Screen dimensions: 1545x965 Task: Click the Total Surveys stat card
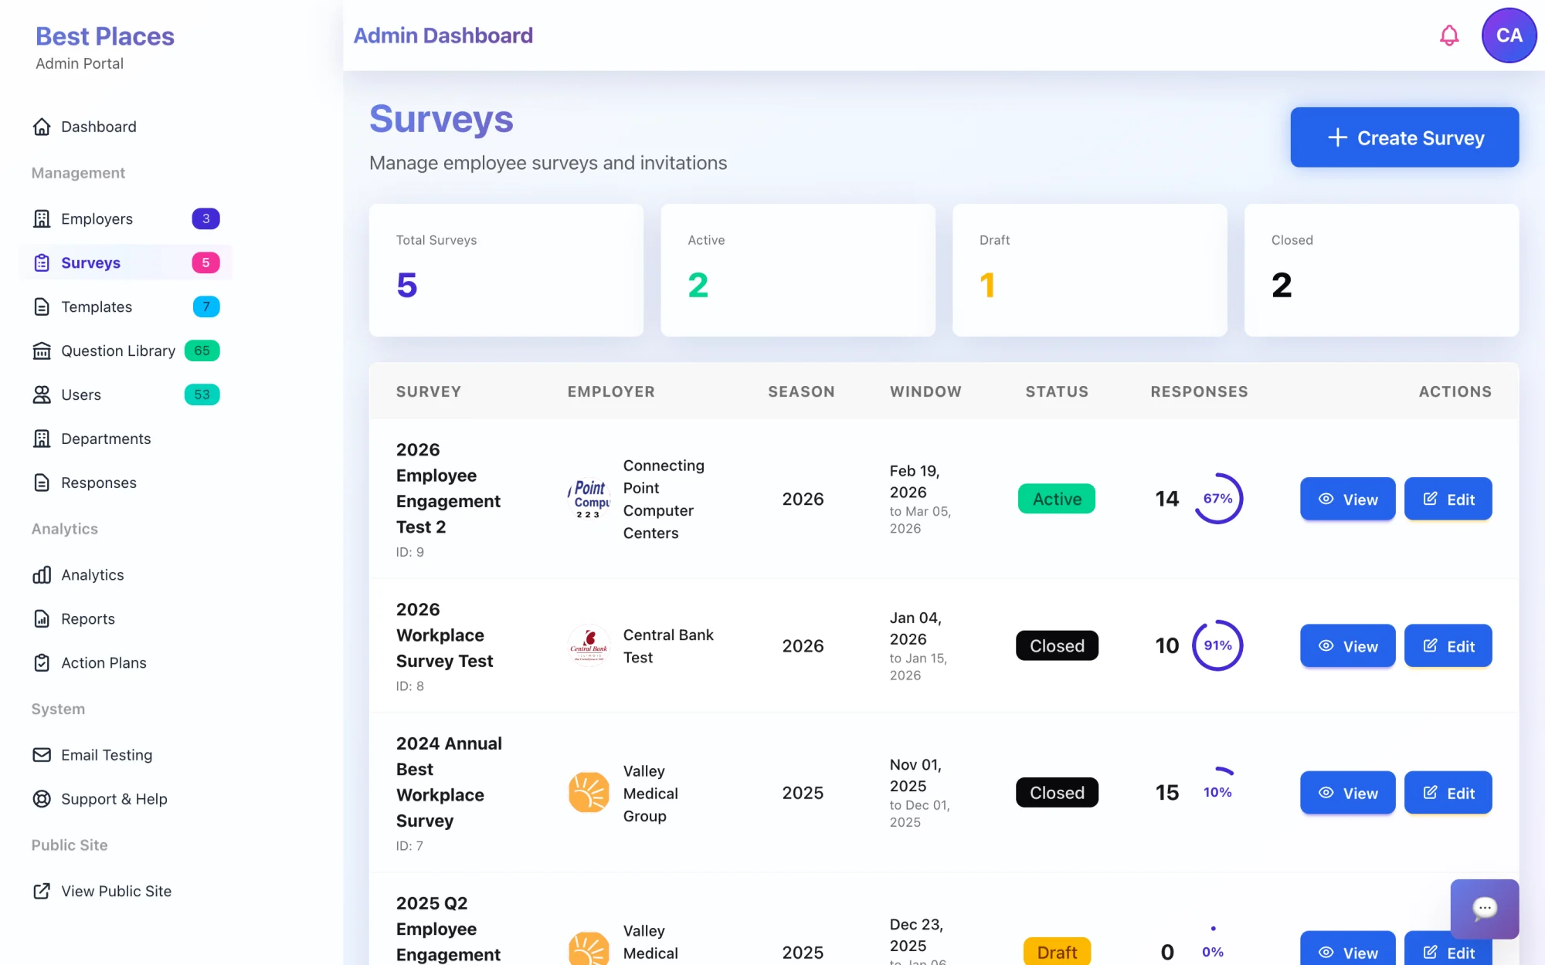click(x=506, y=270)
